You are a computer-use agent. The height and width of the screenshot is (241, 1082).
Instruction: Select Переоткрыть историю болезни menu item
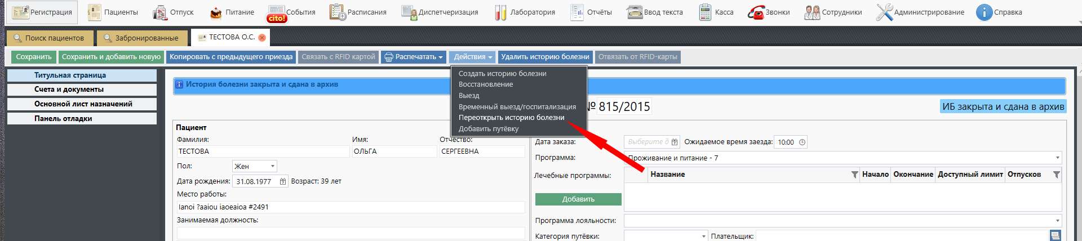tap(511, 118)
